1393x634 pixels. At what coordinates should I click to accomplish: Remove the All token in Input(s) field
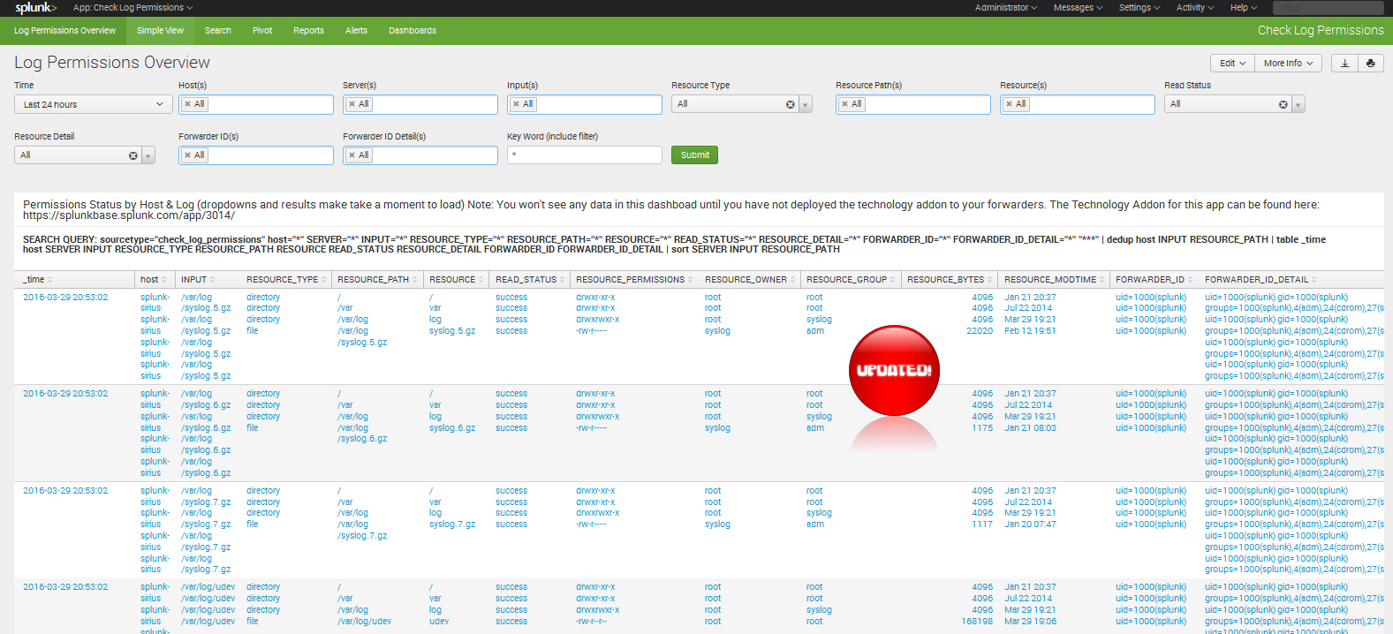(516, 104)
